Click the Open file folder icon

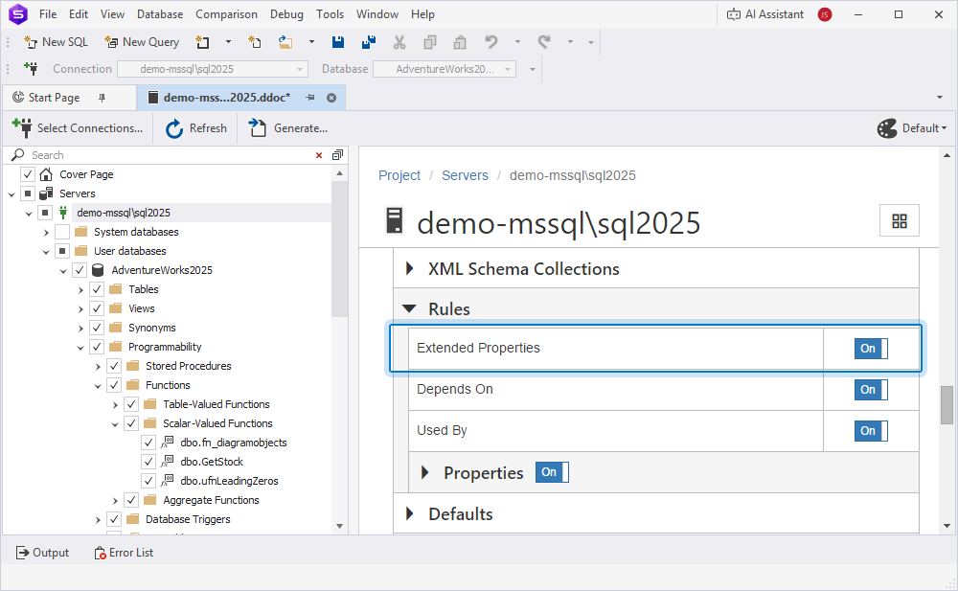click(x=285, y=41)
